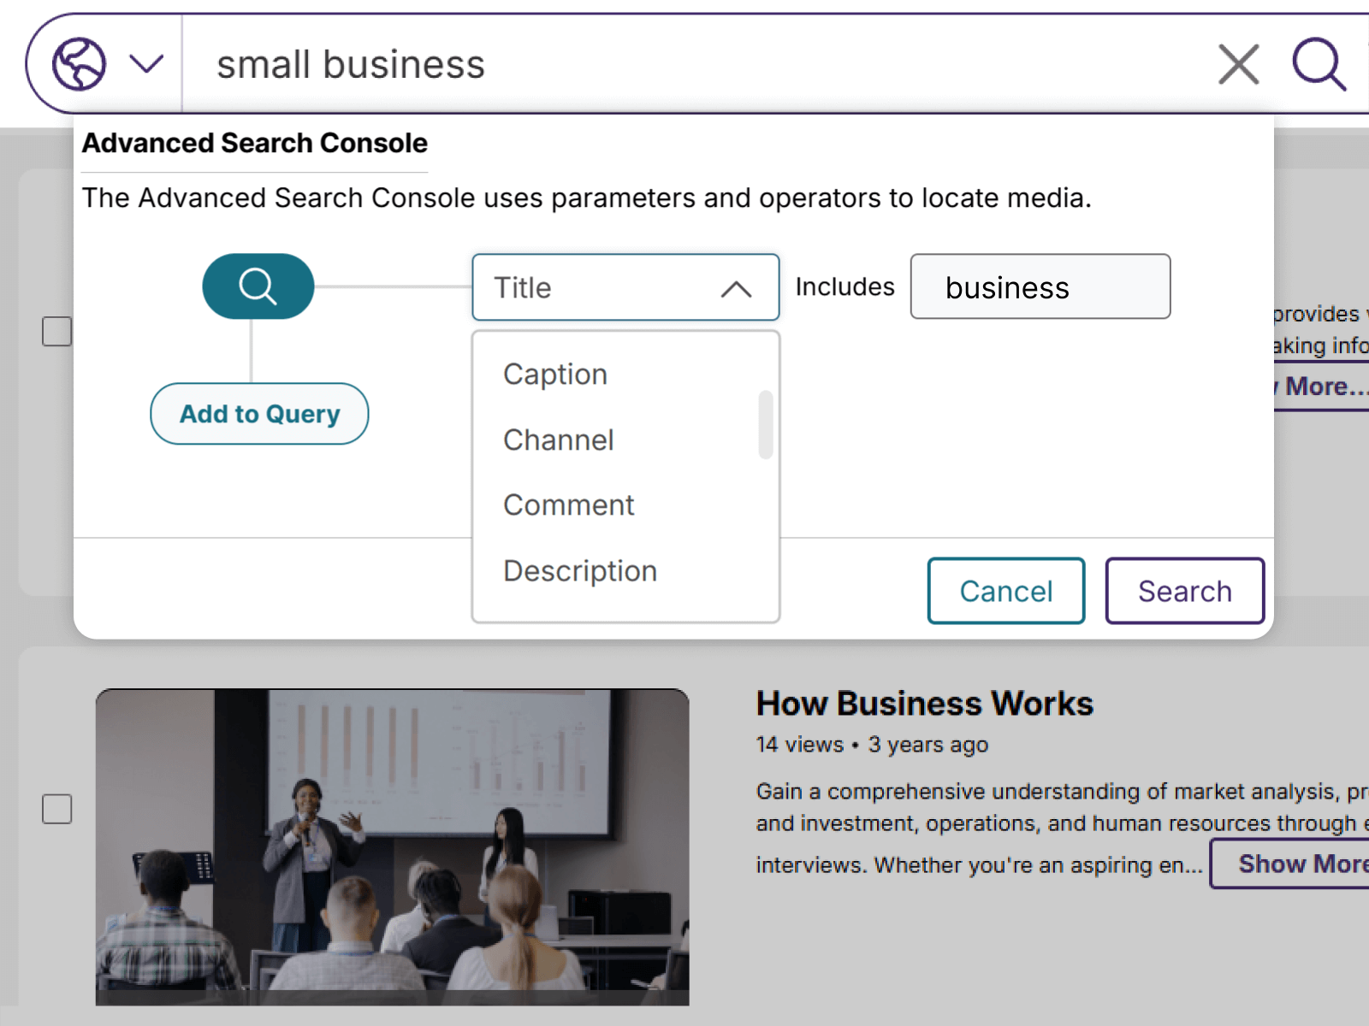Select the teal search node icon in the console
The width and height of the screenshot is (1369, 1026).
coord(258,286)
